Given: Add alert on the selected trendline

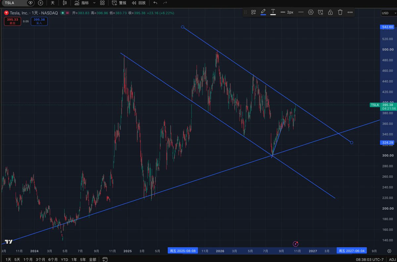Looking at the screenshot, I should point(321,12).
